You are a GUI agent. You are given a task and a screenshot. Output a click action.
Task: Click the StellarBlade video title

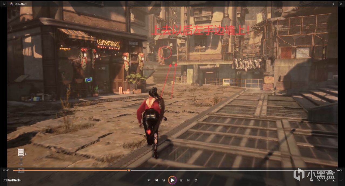(x=12, y=180)
